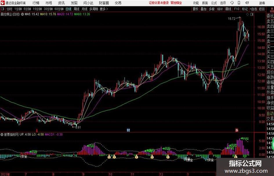Open the 功能 menu
This screenshot has width=274, height=176.
196,3
